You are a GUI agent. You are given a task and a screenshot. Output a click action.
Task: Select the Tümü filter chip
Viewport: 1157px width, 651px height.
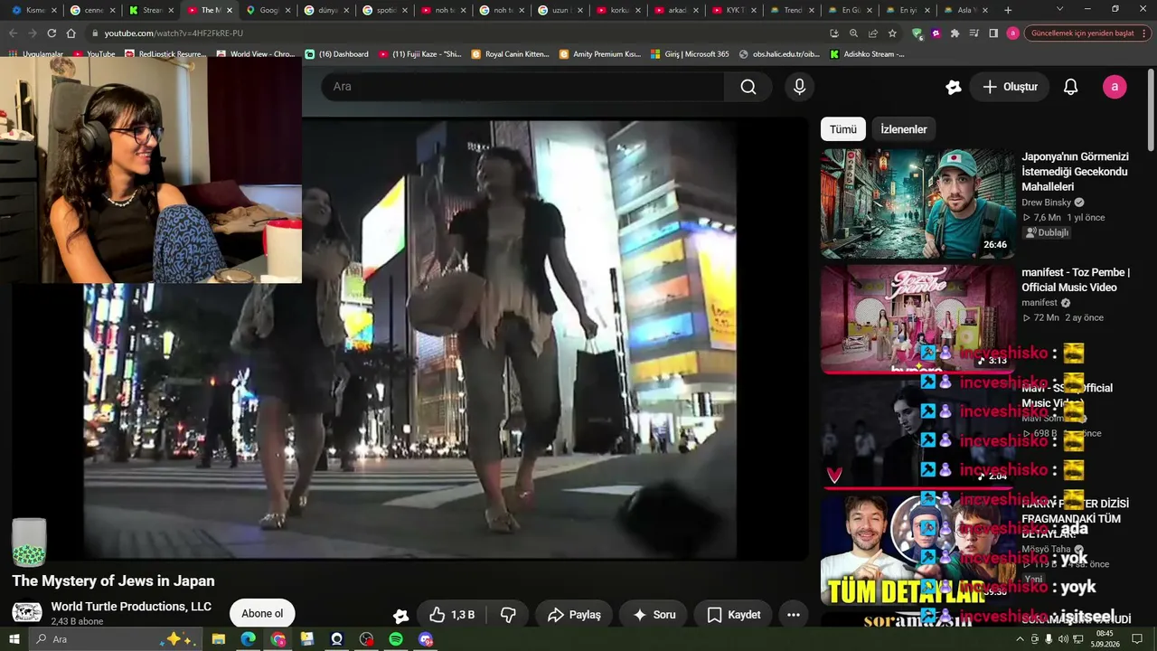click(843, 129)
